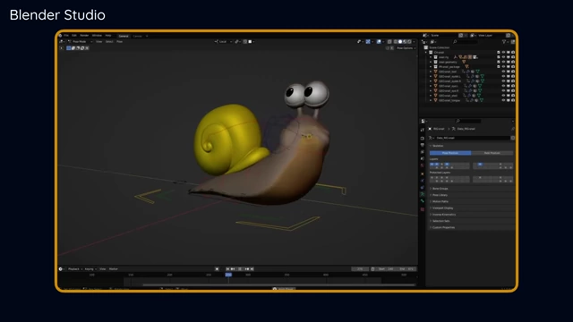
Task: Open the Pose Options dropdown
Action: pos(406,48)
